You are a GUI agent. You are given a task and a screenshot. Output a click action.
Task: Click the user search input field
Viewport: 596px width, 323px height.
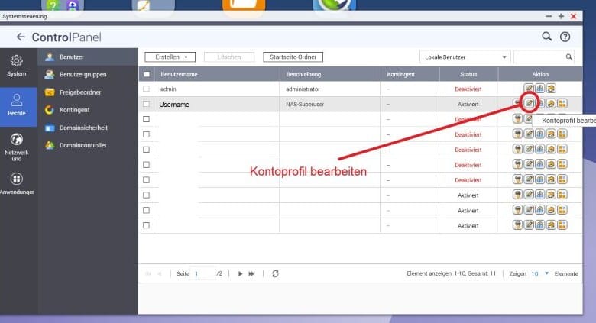539,57
